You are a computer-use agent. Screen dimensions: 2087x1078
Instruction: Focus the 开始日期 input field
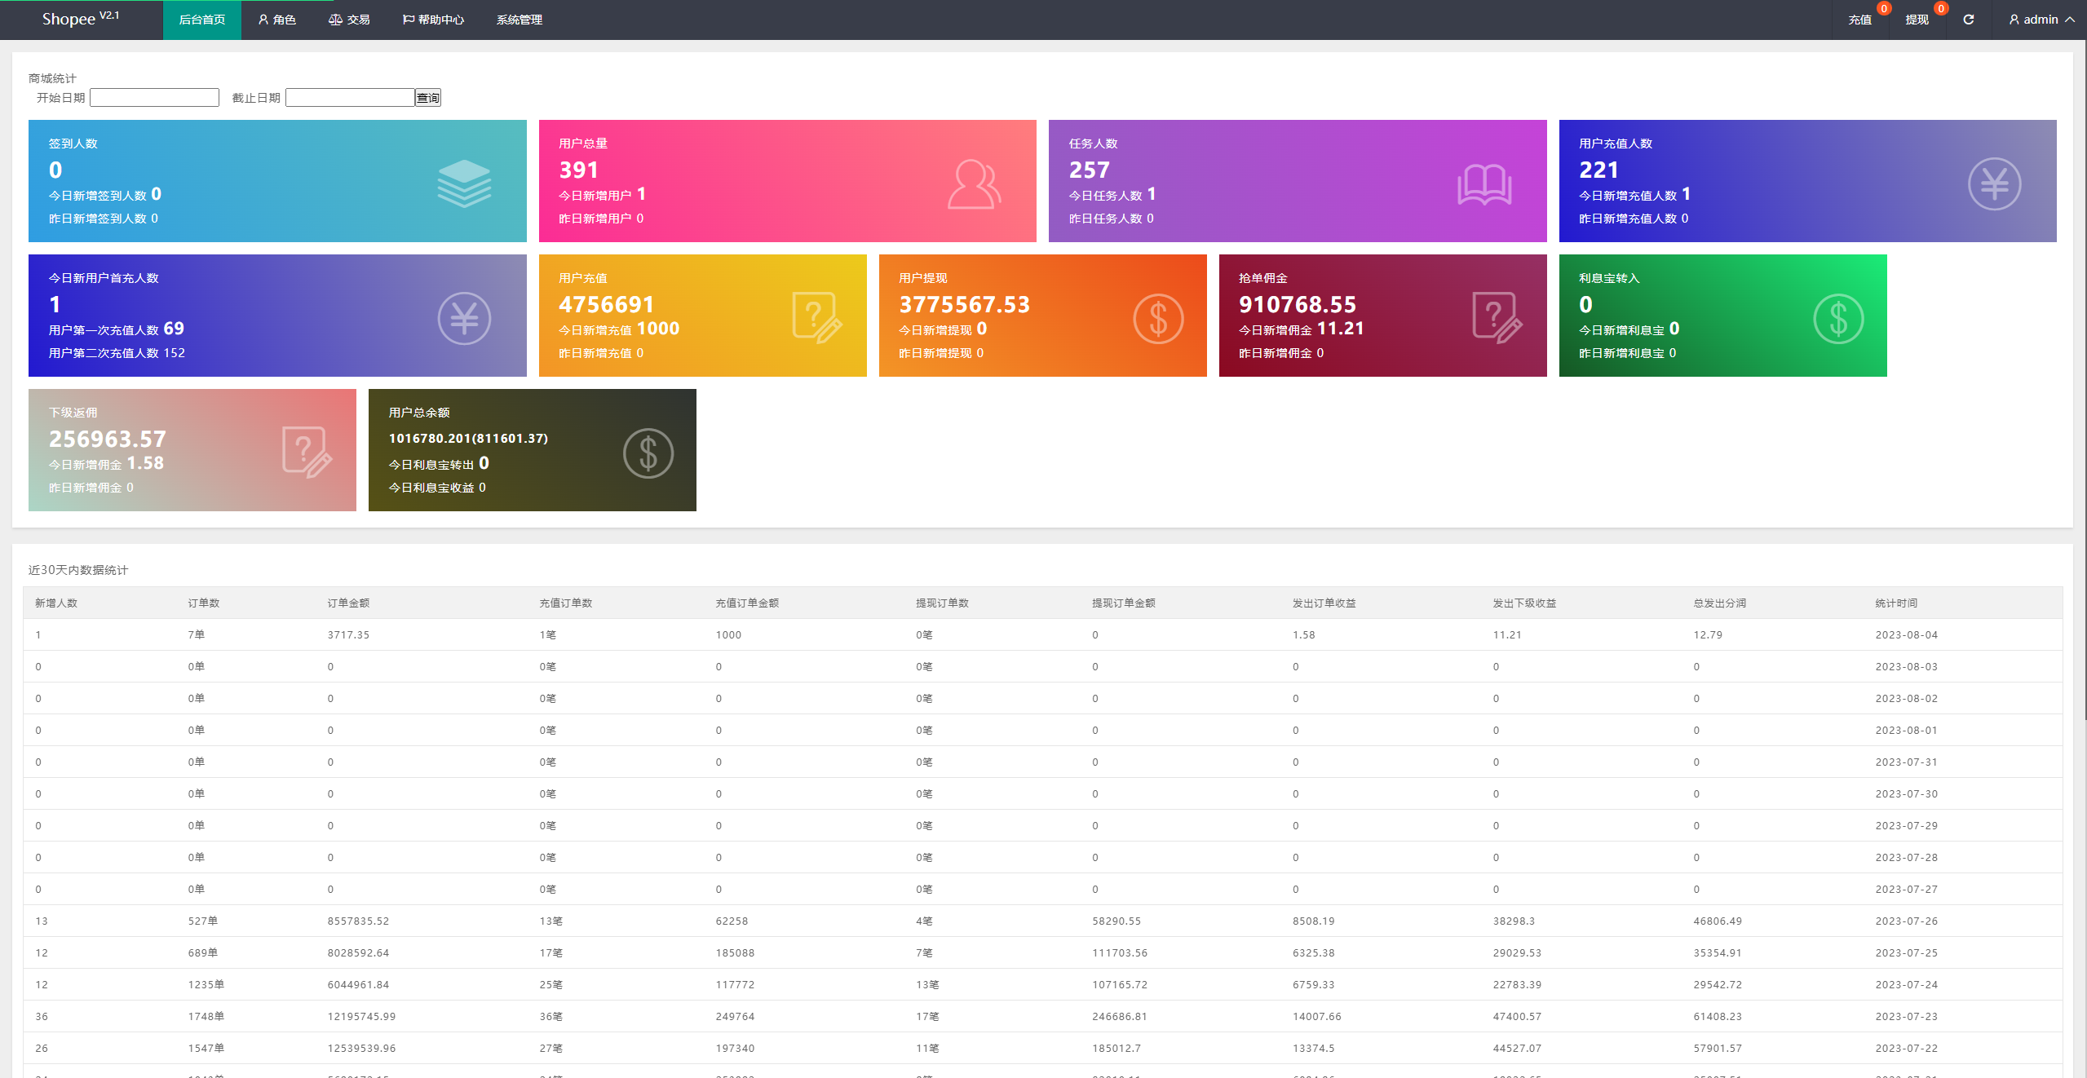[x=154, y=98]
